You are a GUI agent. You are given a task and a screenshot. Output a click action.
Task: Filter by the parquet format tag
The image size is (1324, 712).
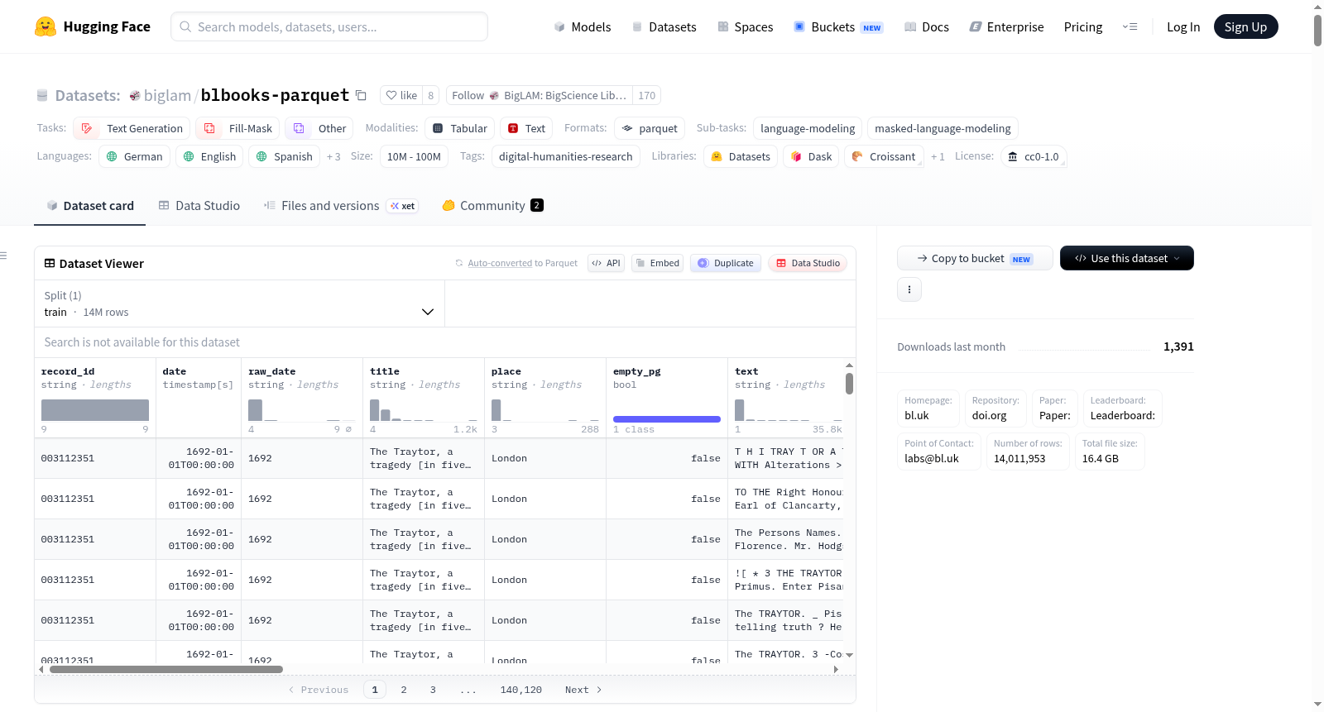pyautogui.click(x=650, y=128)
